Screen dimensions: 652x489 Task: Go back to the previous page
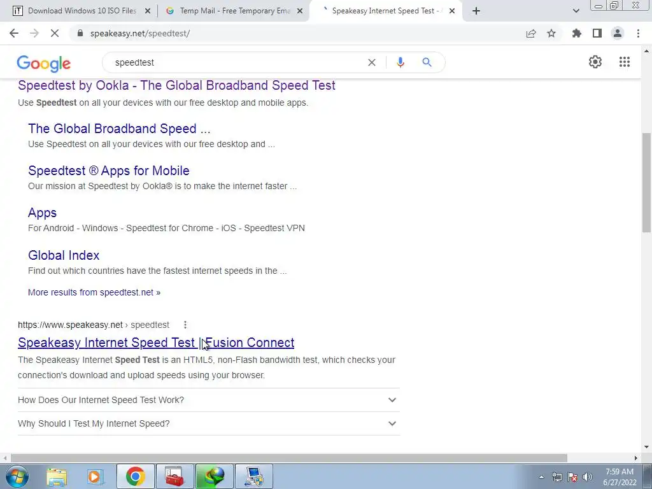coord(14,33)
